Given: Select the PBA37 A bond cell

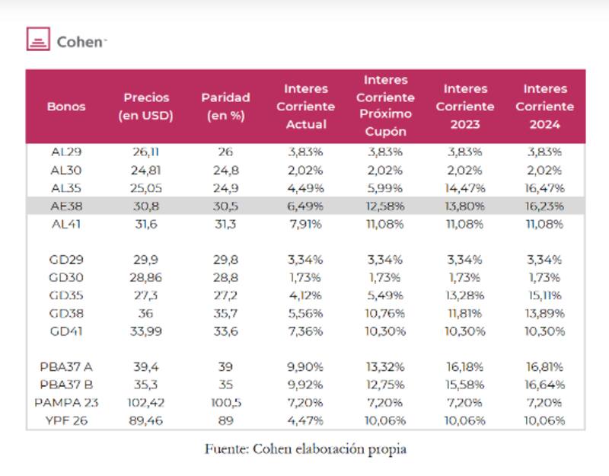Looking at the screenshot, I should pos(66,367).
